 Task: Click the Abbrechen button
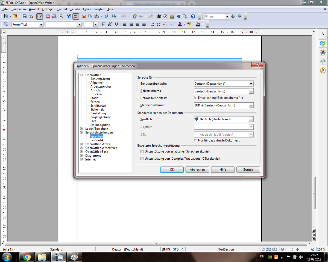pyautogui.click(x=197, y=169)
